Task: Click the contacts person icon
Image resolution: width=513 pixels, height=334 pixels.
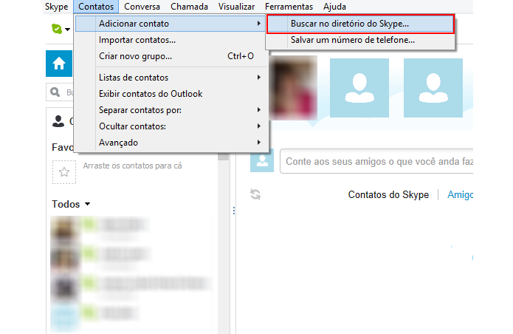Action: [58, 121]
